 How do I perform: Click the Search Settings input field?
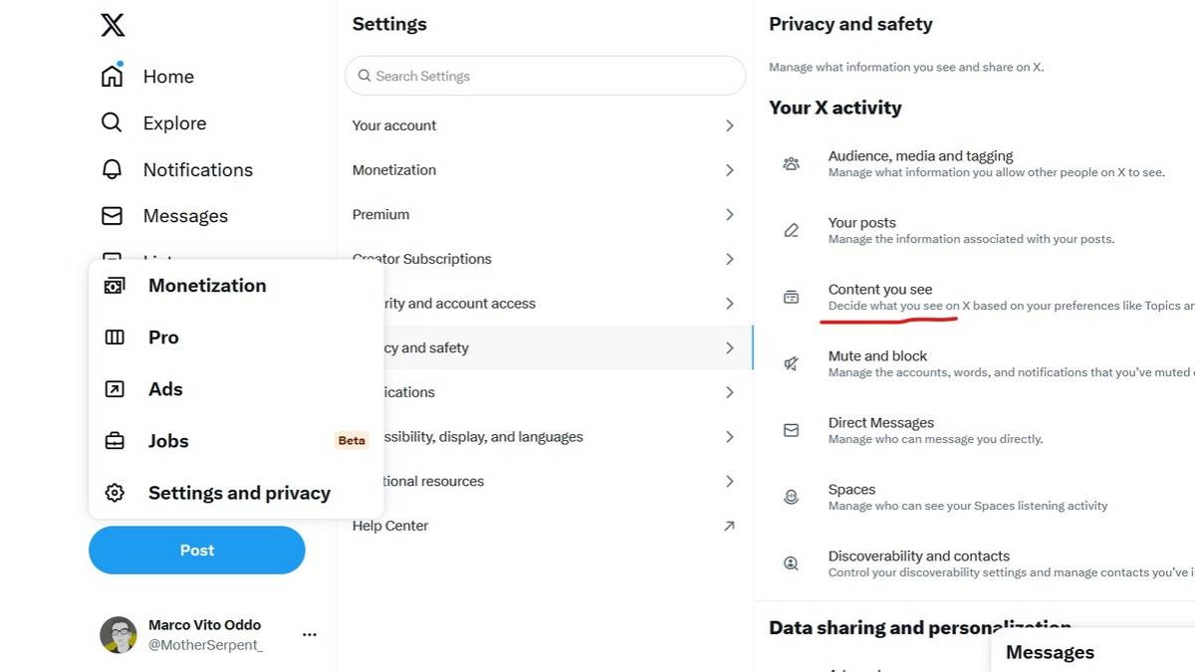pyautogui.click(x=545, y=76)
